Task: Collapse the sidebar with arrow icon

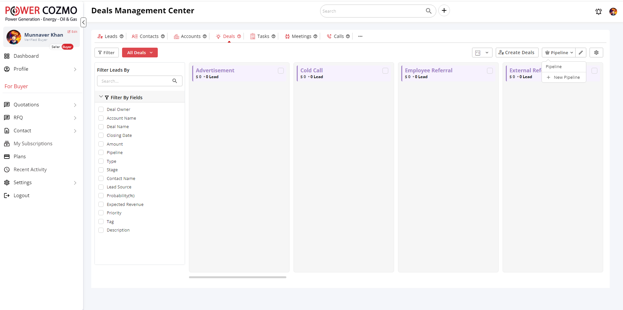Action: tap(83, 22)
